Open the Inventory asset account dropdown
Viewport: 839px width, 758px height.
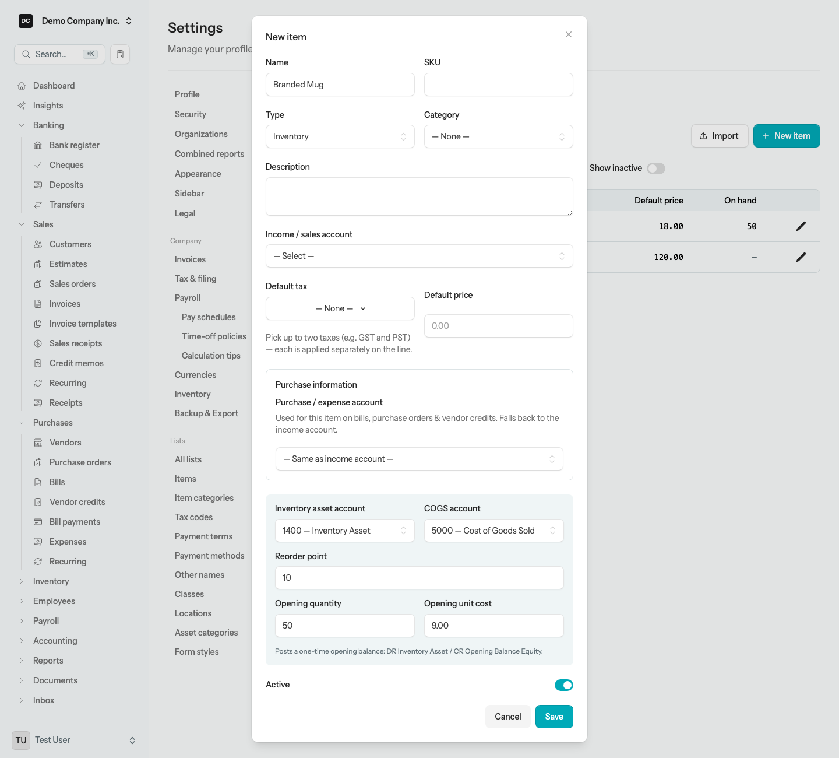pos(345,531)
